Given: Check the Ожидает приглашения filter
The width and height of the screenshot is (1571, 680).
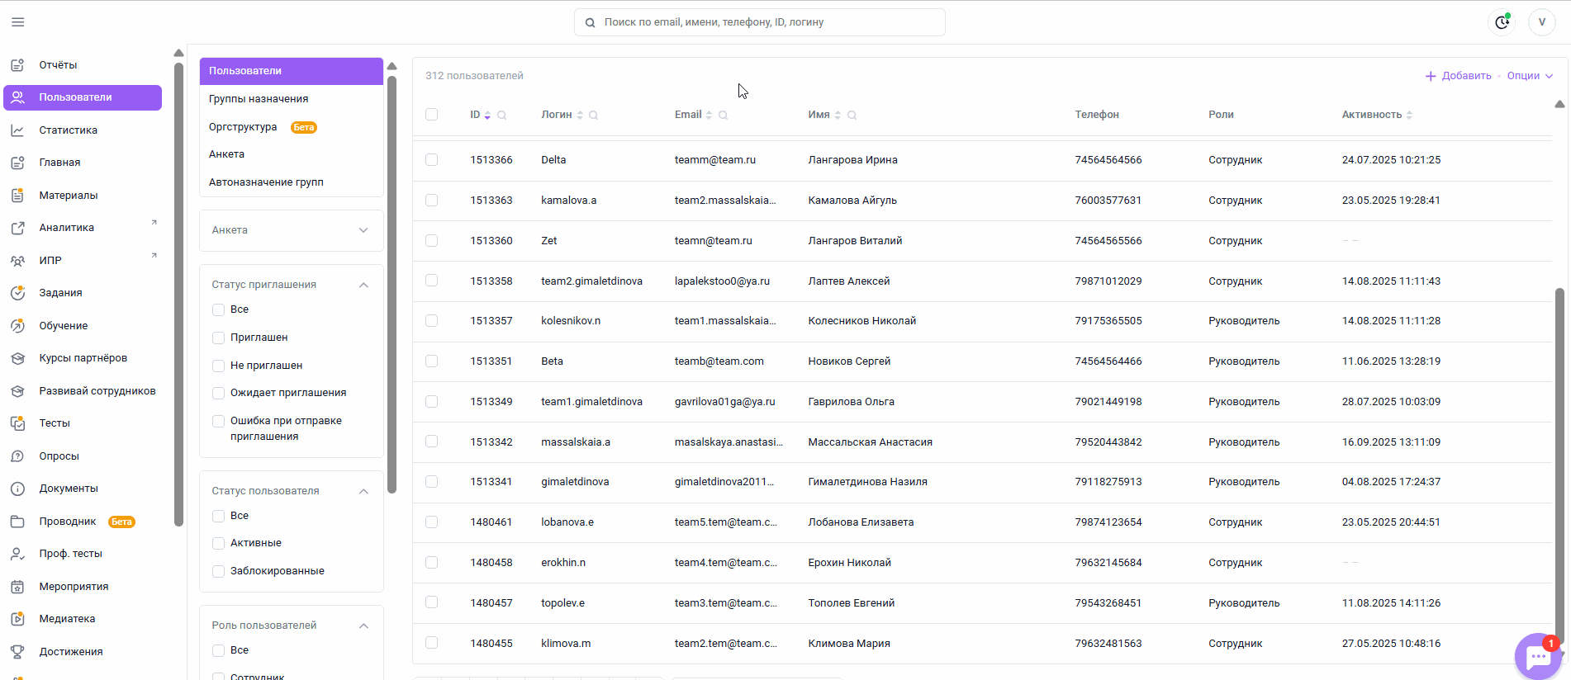Looking at the screenshot, I should (218, 393).
